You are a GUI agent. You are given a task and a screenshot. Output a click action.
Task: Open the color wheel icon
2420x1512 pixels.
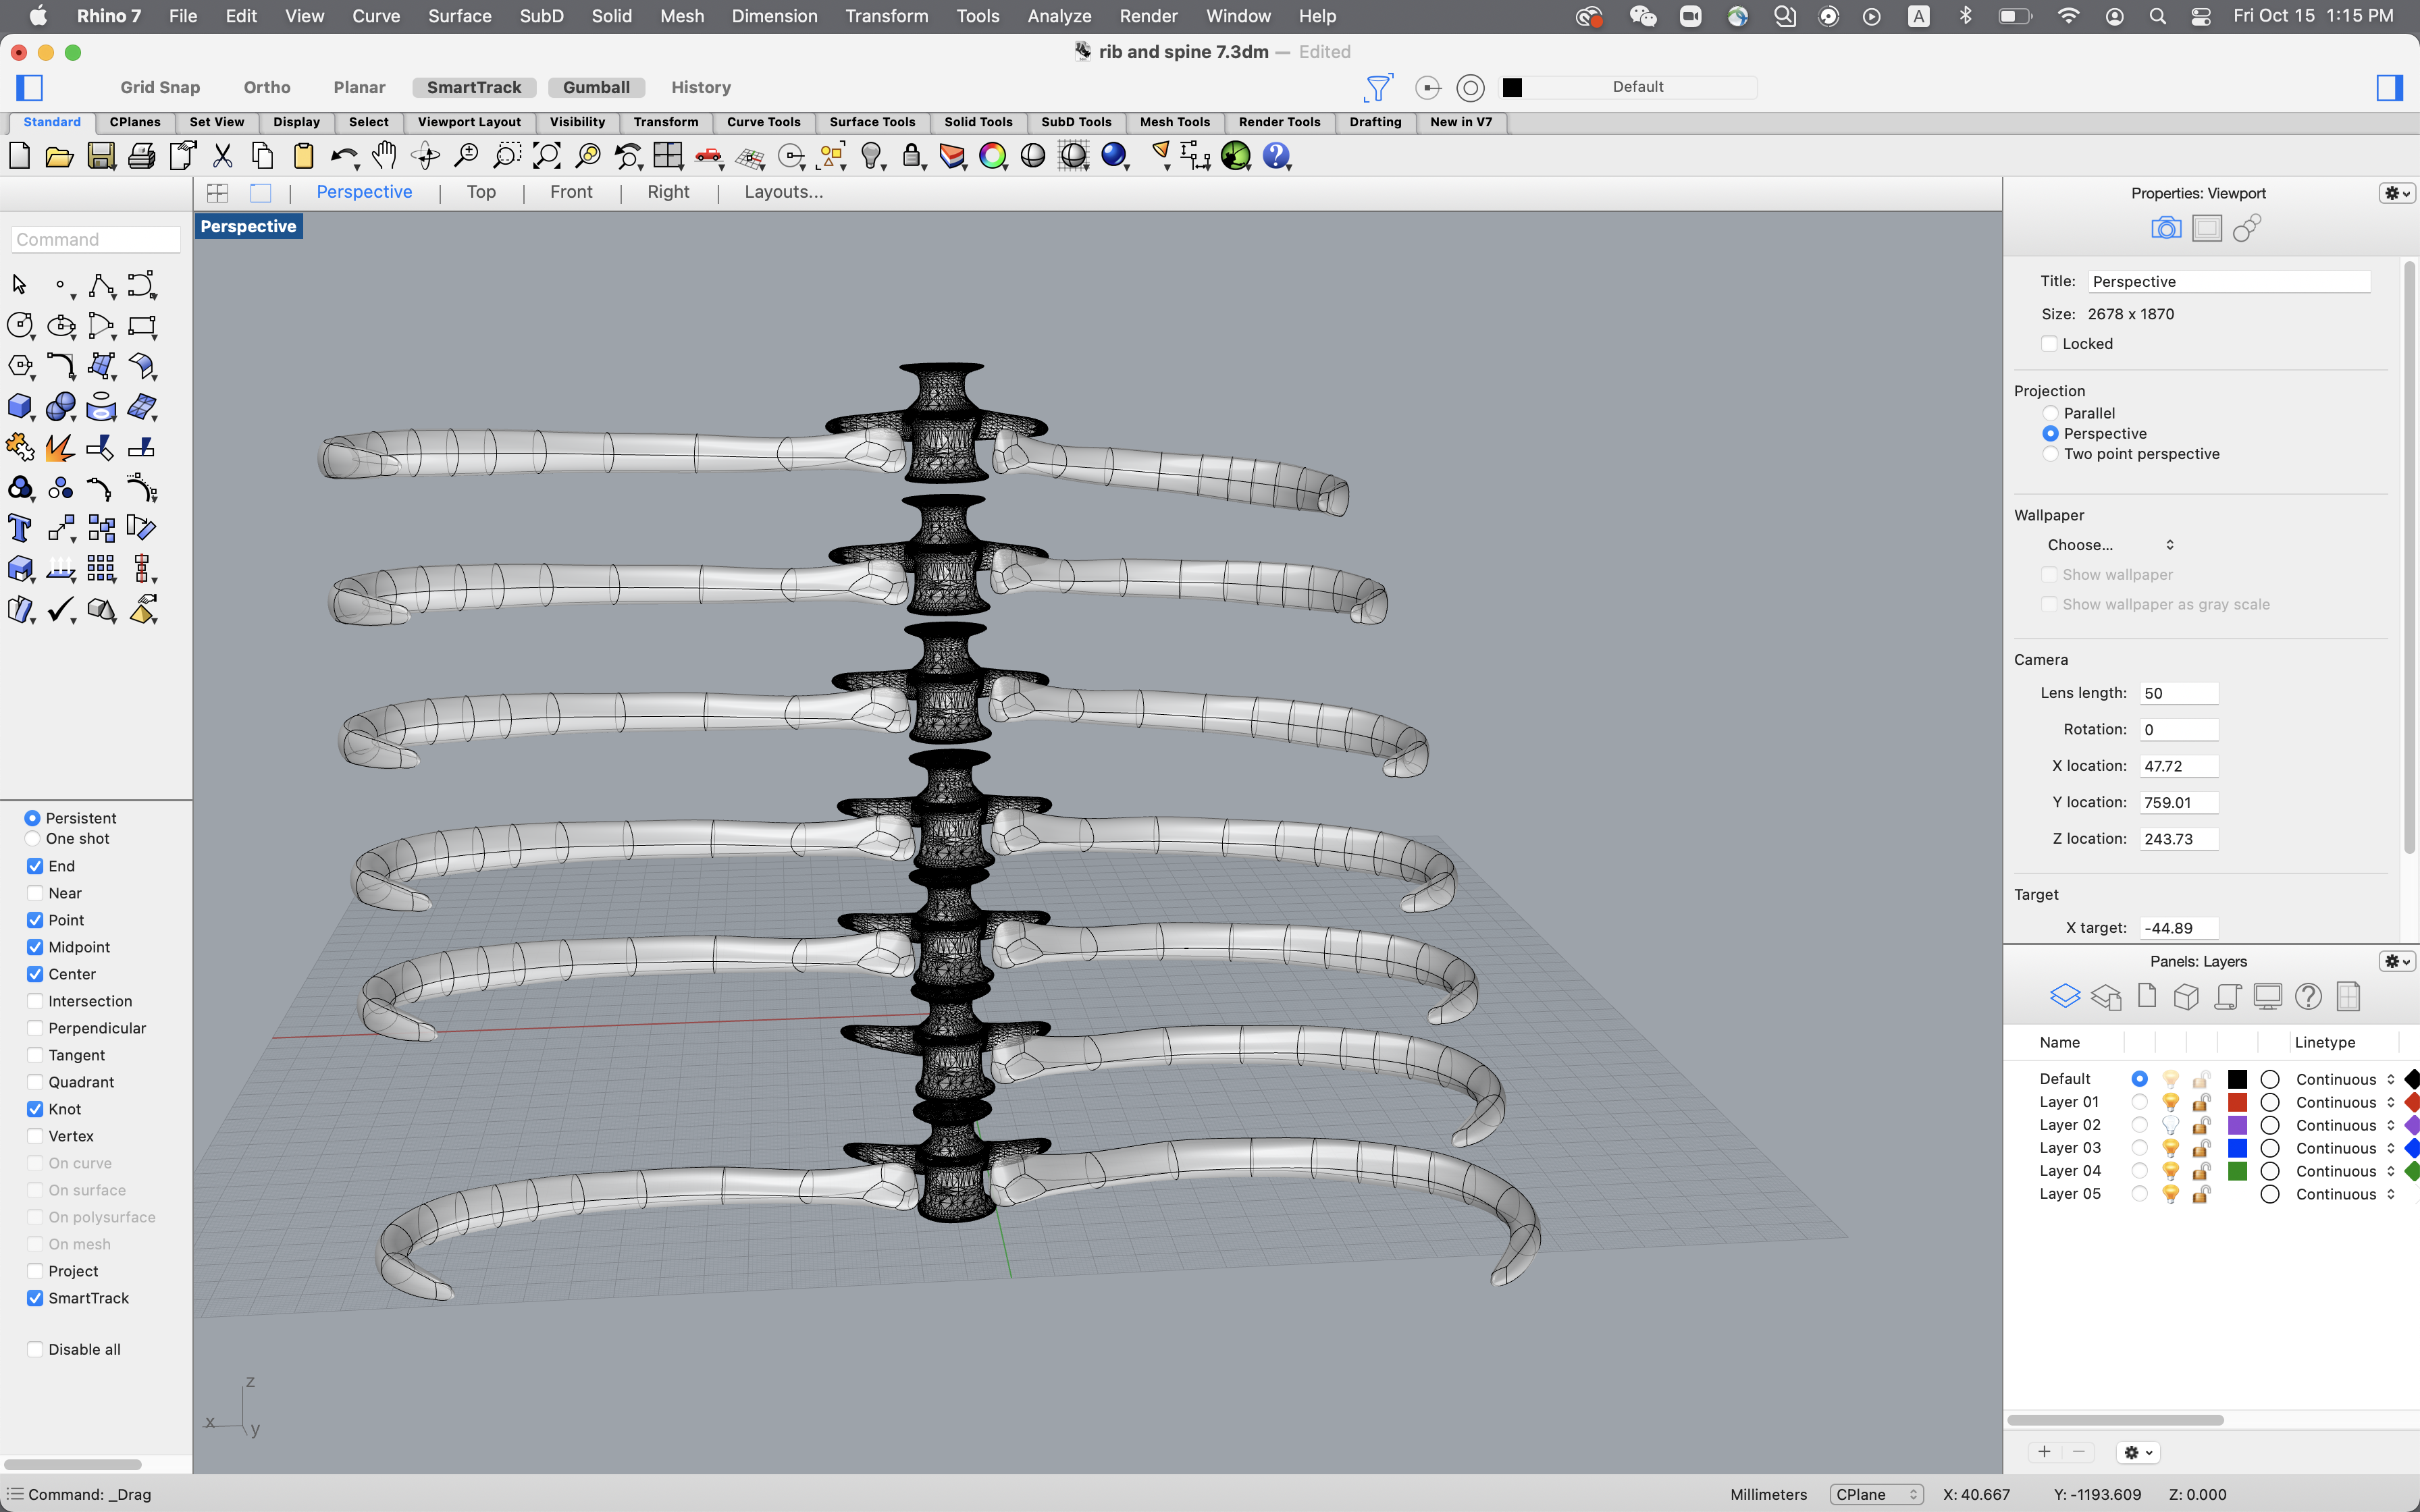[993, 156]
